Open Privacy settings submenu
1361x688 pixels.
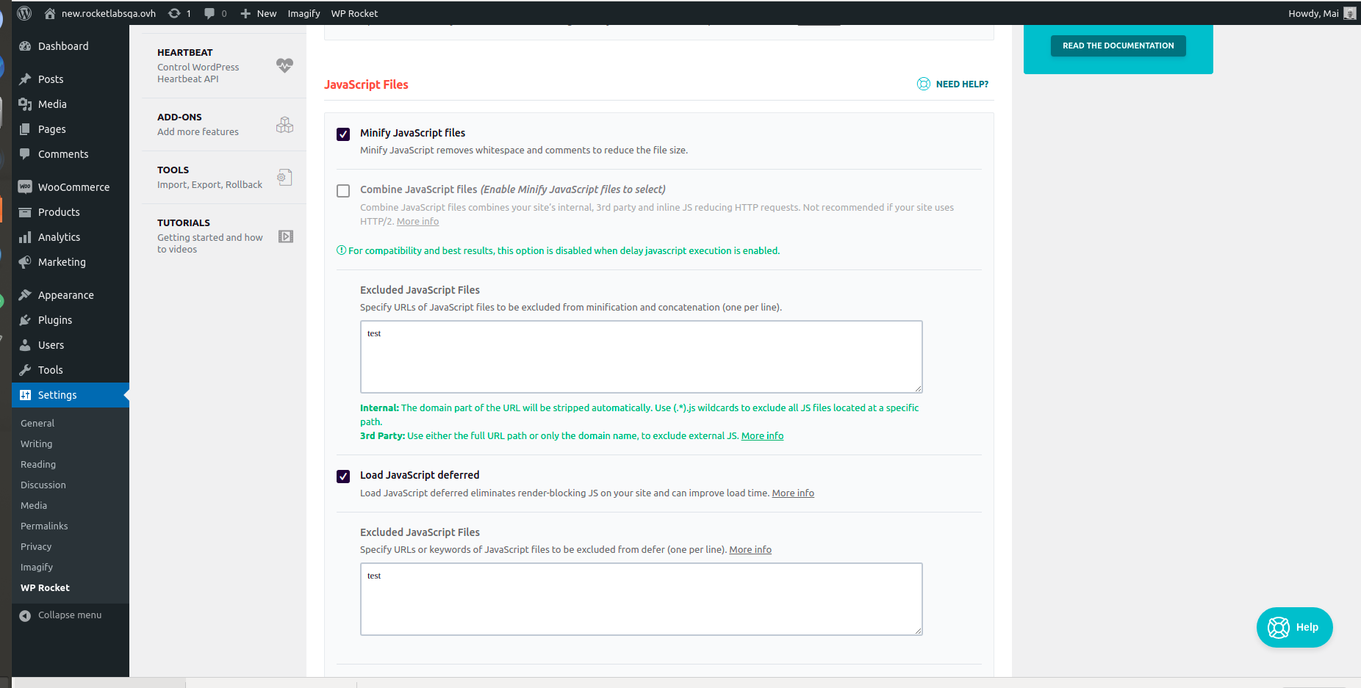pyautogui.click(x=36, y=546)
